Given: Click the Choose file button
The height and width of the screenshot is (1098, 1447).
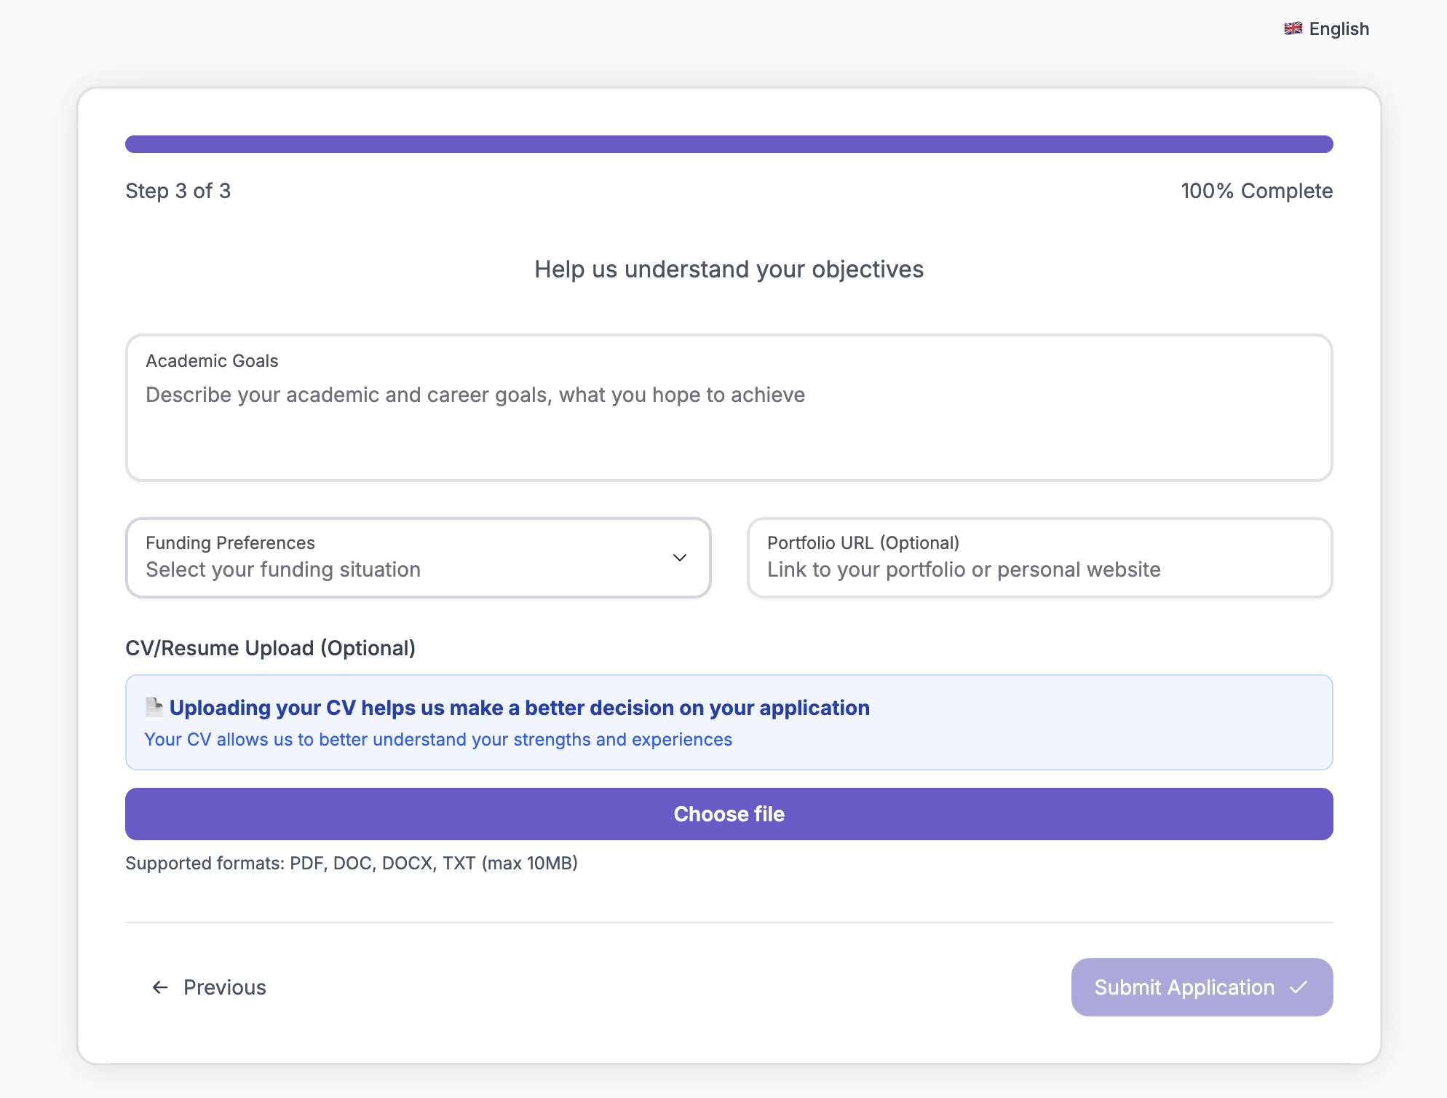Looking at the screenshot, I should [x=729, y=813].
